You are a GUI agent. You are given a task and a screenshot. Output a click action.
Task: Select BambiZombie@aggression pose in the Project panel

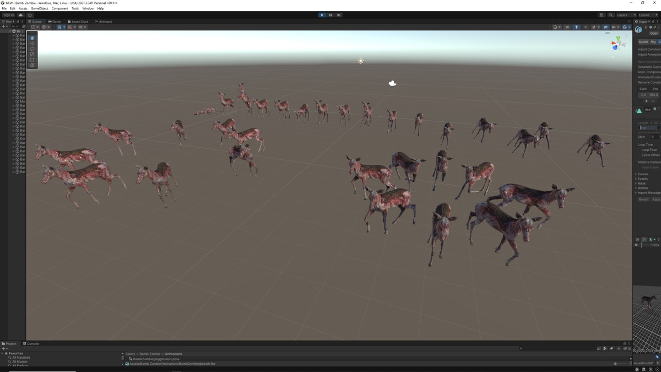click(x=155, y=359)
